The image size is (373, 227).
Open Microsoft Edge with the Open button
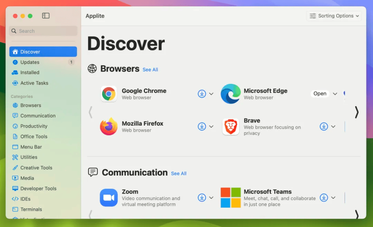click(320, 94)
